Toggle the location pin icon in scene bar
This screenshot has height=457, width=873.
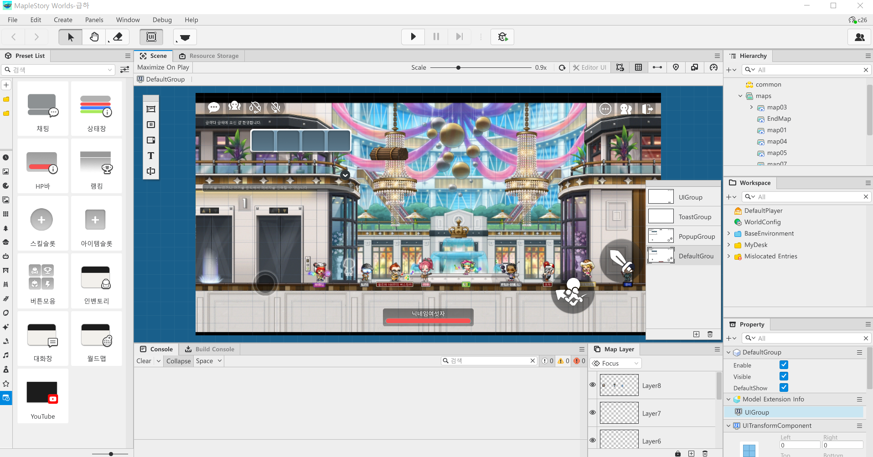click(x=676, y=67)
